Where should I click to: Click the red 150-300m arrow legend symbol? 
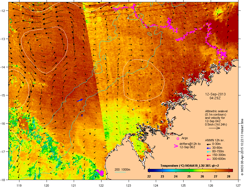coord(209,155)
